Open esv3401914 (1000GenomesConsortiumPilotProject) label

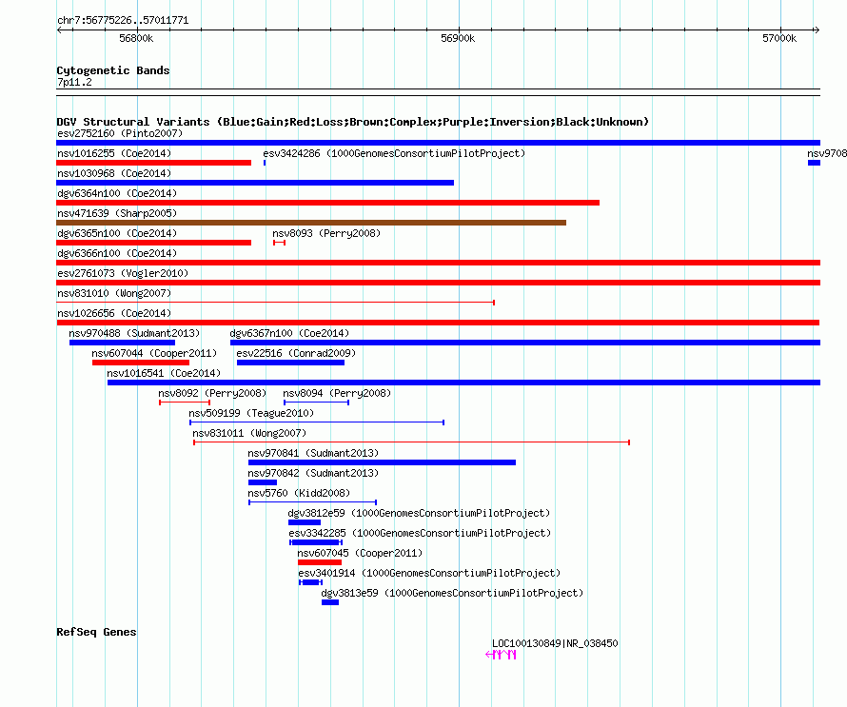[429, 573]
